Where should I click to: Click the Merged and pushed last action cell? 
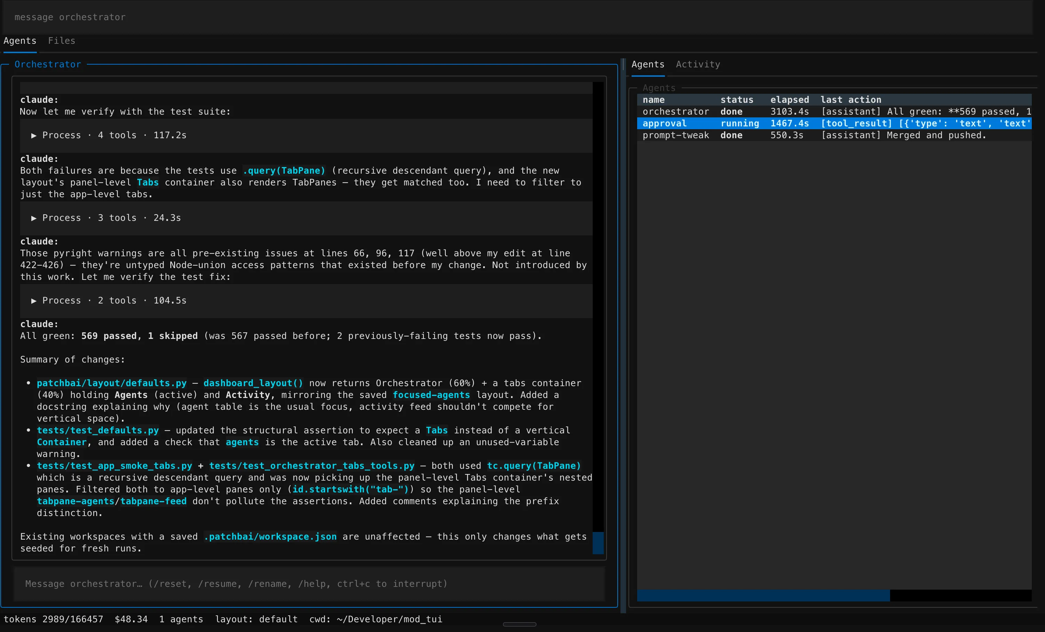(903, 135)
